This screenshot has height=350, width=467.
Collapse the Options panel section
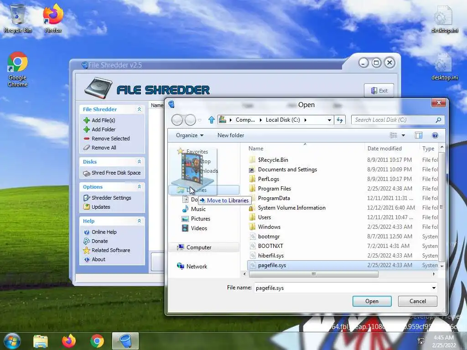139,186
